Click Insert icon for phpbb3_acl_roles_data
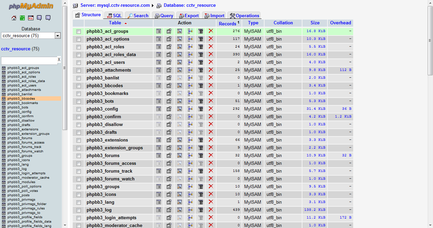 (x=190, y=54)
